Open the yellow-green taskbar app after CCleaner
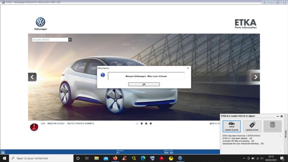This screenshot has width=288, height=162. [x=134, y=158]
